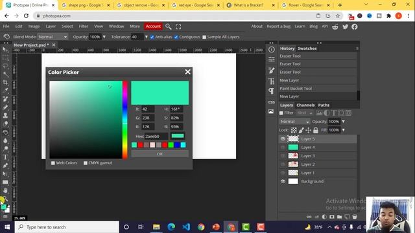This screenshot has width=415, height=233.
Task: Open Photopea Twitter page icon
Action: pos(345,27)
